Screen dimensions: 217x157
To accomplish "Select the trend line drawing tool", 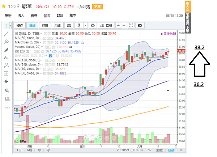I will (7, 34).
